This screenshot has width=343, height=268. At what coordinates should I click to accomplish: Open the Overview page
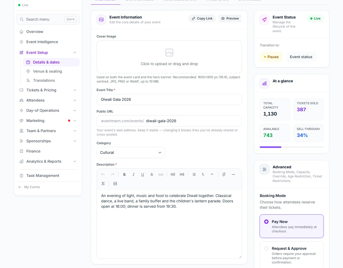48,32
